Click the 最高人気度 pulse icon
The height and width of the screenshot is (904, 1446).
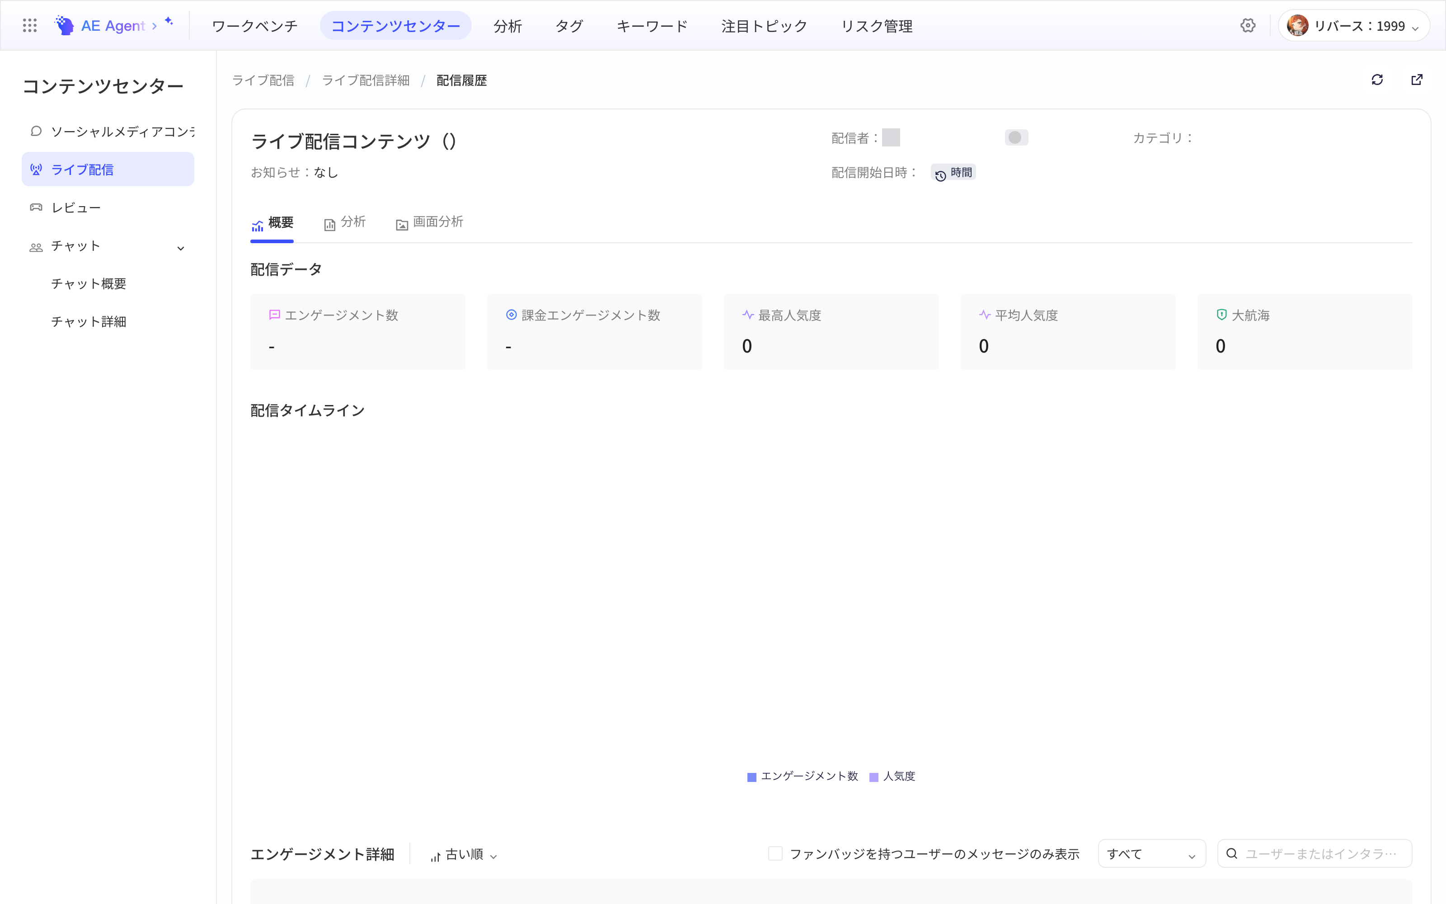(748, 315)
